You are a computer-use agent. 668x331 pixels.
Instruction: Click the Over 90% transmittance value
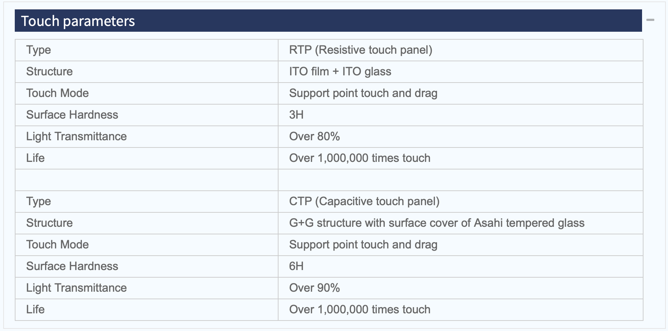click(x=315, y=288)
